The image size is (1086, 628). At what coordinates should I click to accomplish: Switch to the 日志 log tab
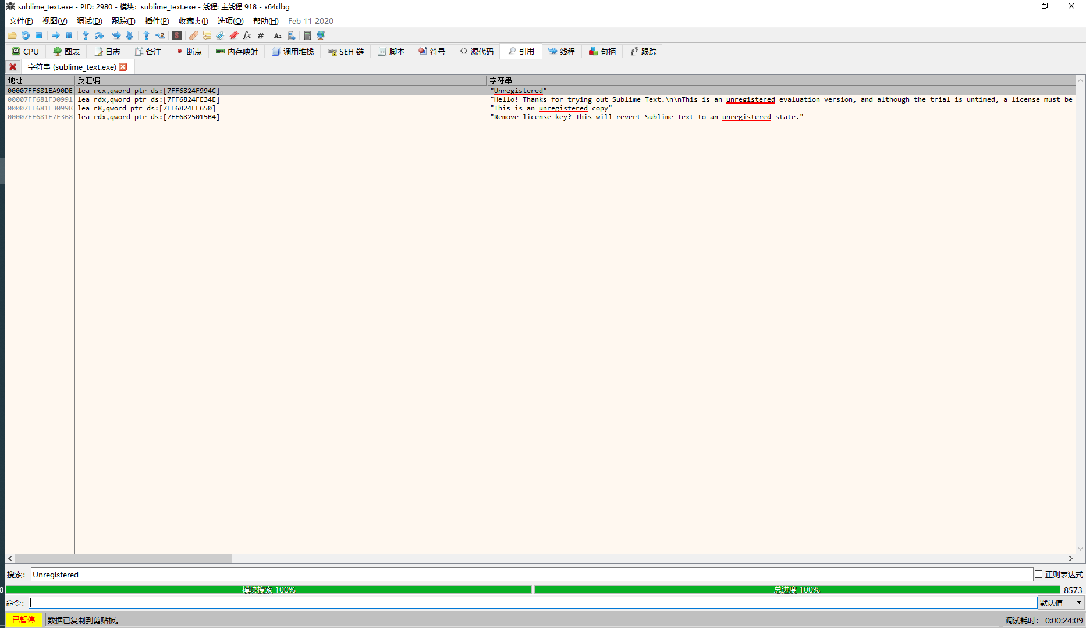pyautogui.click(x=108, y=52)
